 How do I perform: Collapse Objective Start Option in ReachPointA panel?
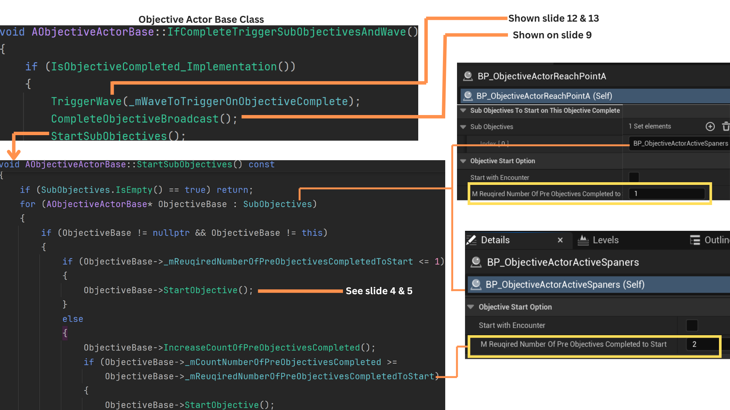pyautogui.click(x=463, y=161)
